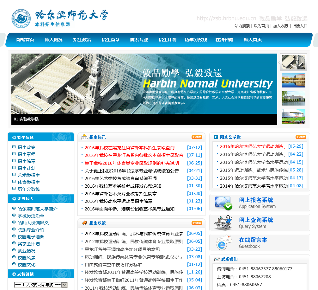Viewport: 318px width, 290px height.
Task: Open 2015年运动训练、武术与民族传统 notice
Action: (254, 170)
